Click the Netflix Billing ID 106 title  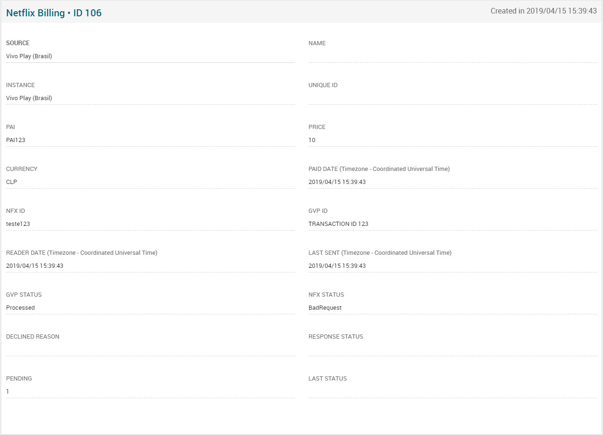pyautogui.click(x=54, y=13)
